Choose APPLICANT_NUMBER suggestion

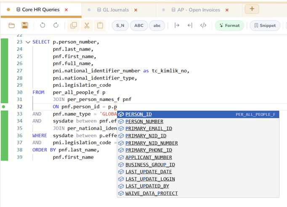(198, 157)
